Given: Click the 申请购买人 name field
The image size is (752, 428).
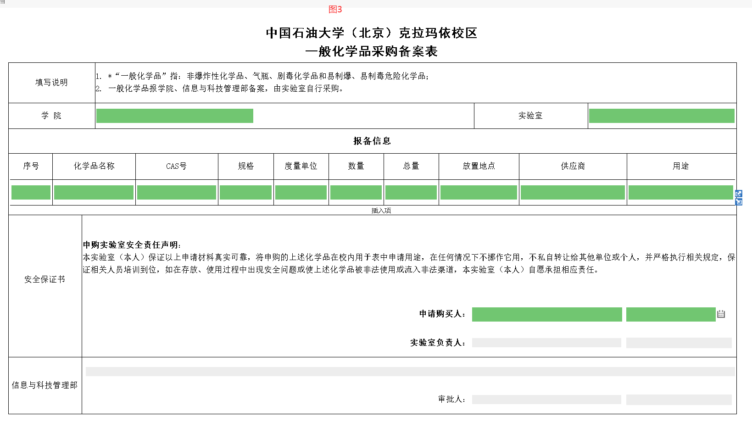Looking at the screenshot, I should [546, 315].
